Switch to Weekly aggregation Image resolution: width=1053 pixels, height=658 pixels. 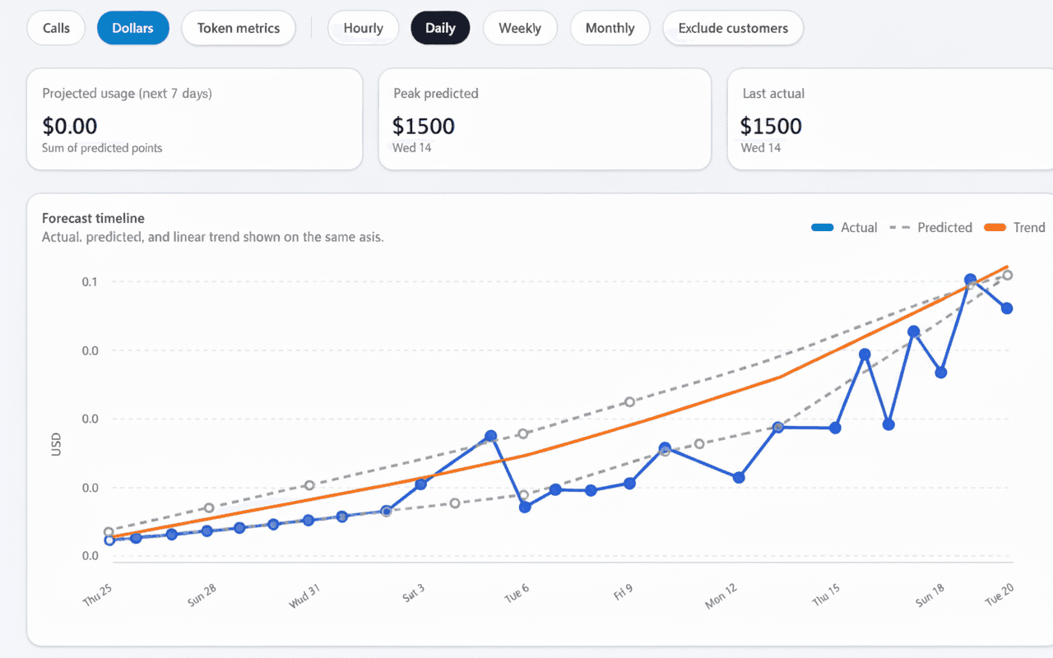point(520,27)
